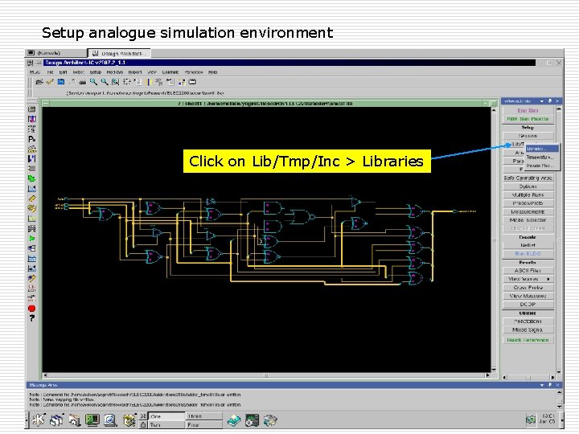Click the top icon in left palette

click(x=32, y=108)
